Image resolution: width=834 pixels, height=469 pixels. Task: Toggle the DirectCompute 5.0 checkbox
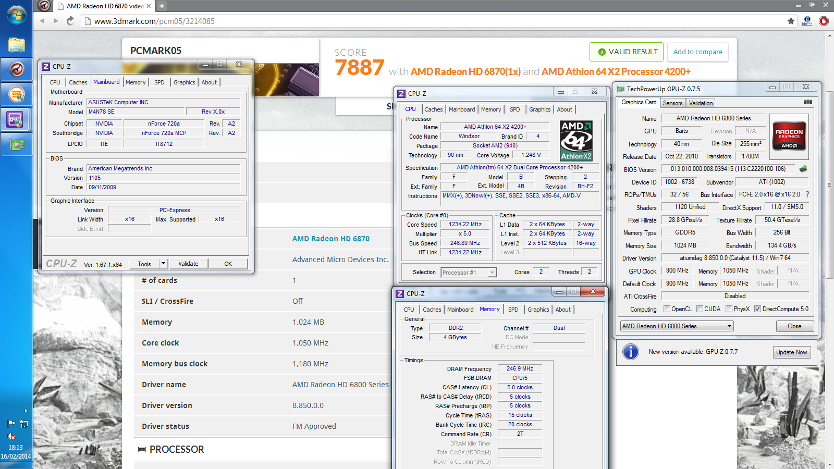click(x=757, y=309)
